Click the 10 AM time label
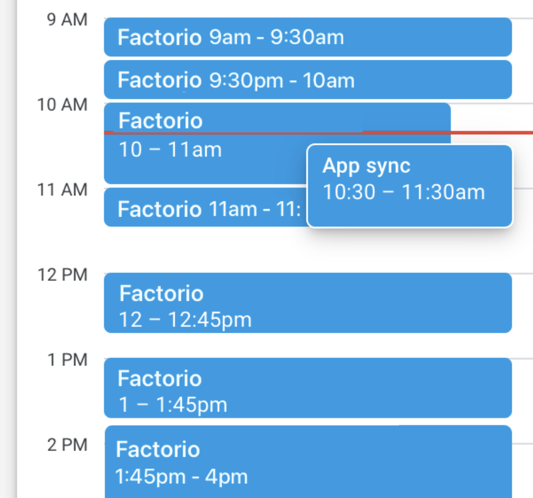 [62, 105]
